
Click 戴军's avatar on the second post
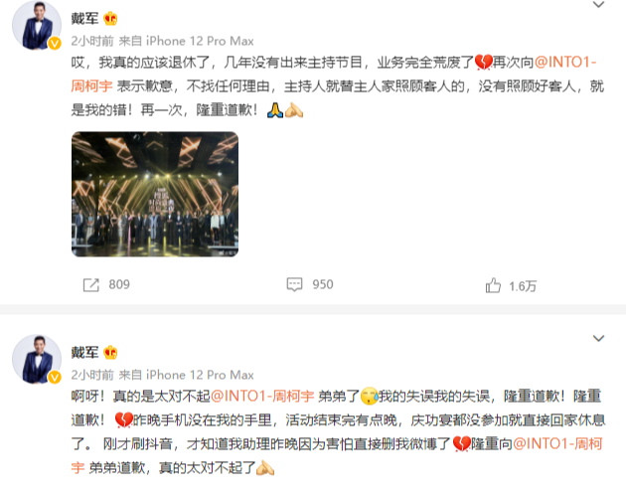coord(37,359)
